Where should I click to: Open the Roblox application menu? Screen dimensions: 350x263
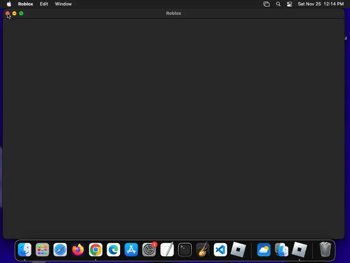[25, 4]
